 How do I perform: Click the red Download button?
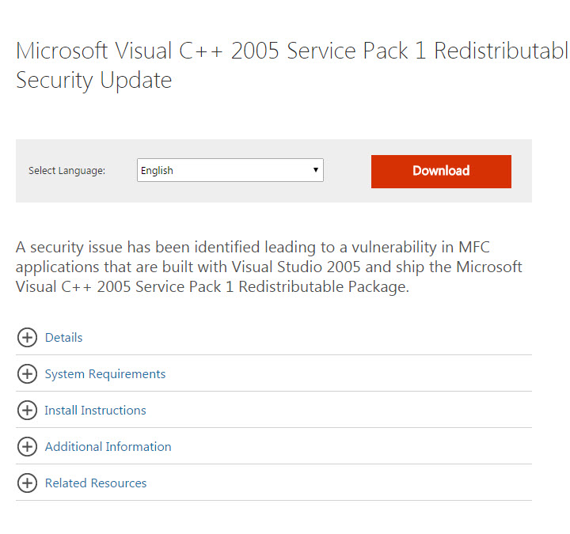tap(441, 172)
